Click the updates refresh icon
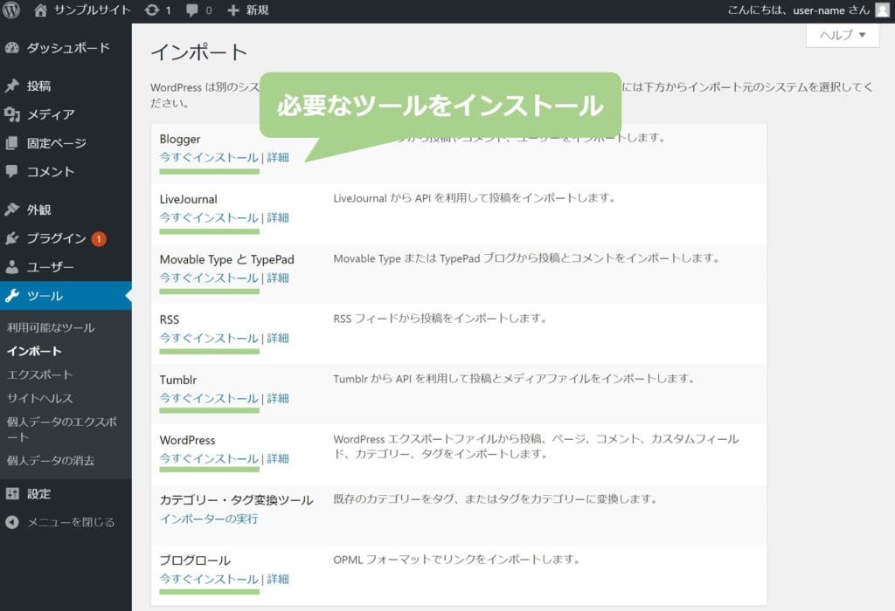895x611 pixels. click(152, 10)
